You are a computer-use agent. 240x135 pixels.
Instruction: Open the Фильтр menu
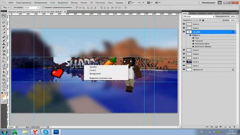tap(74, 3)
